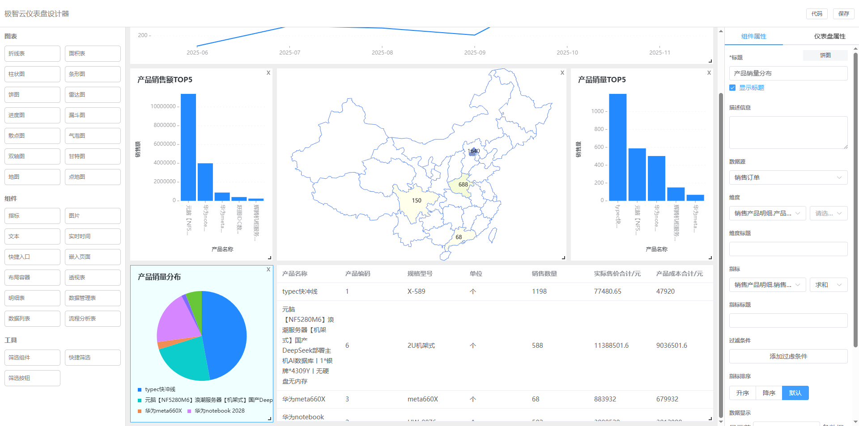Open the 数据源 销售订单 dropdown
Image resolution: width=859 pixels, height=426 pixels.
tap(788, 177)
